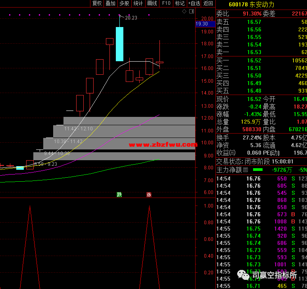Open the F10 company info
Viewport: 307px width, 289px height.
point(166,3)
